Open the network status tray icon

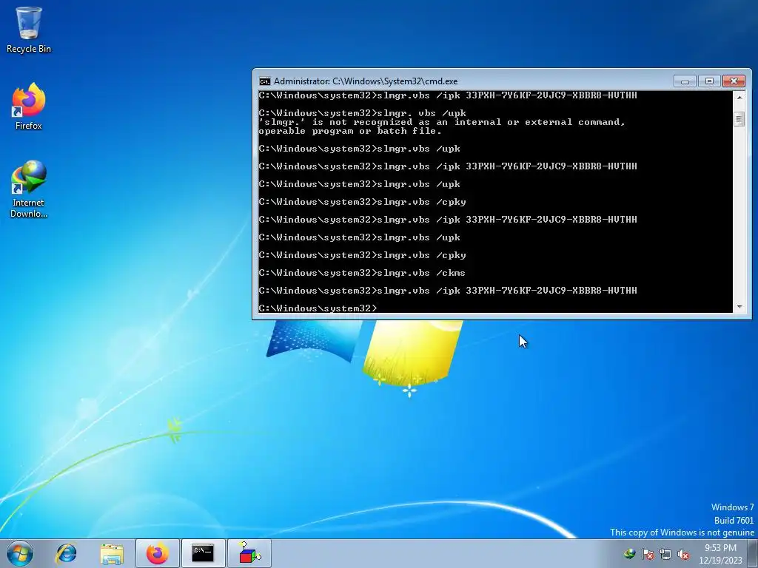[665, 554]
